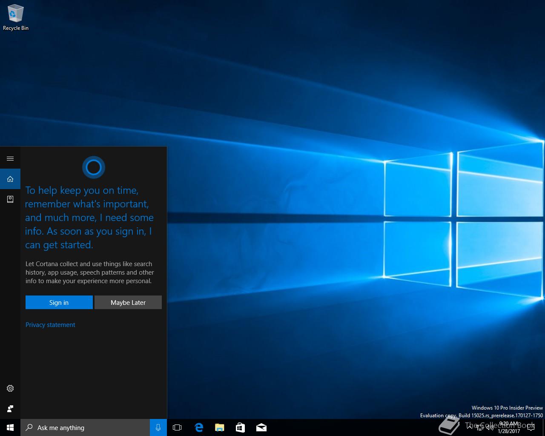Open the taskbar clock and date
The width and height of the screenshot is (545, 436).
(509, 427)
